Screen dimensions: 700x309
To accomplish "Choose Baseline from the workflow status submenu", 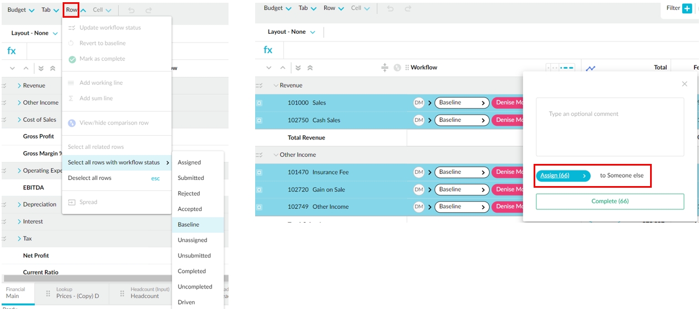I will [x=189, y=225].
